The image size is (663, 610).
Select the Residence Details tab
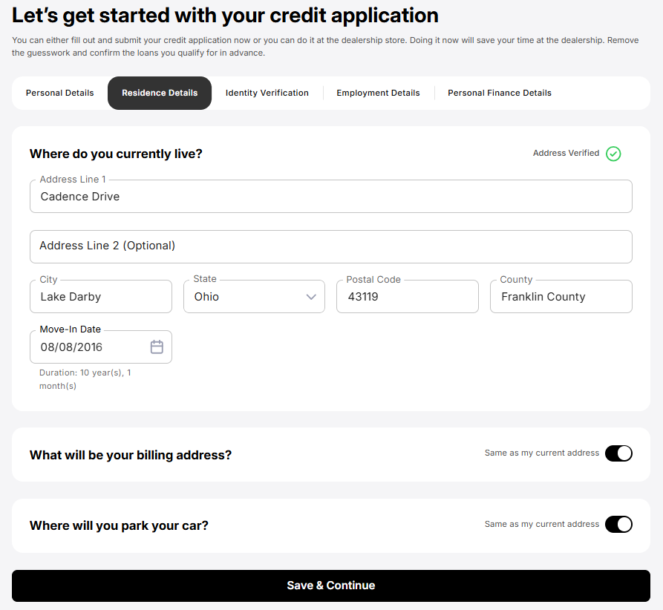[160, 93]
